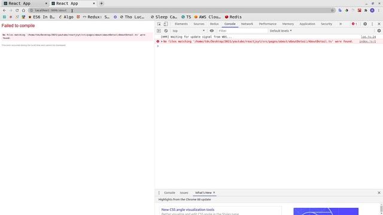This screenshot has height=215, width=383.
Task: Open the Chrome profile avatar
Action: [x=372, y=10]
